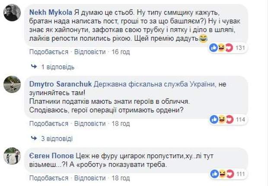Open Євген Попов's avatar thumbnail
Viewport: 268px width, 186px height.
pos(12,155)
